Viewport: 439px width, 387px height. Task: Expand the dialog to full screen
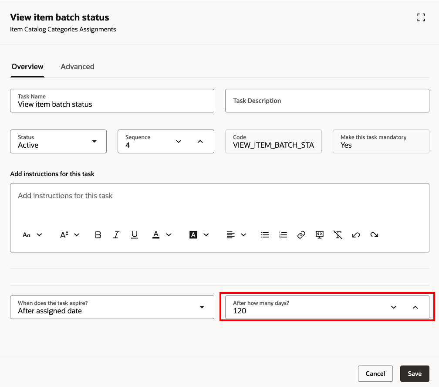(421, 17)
